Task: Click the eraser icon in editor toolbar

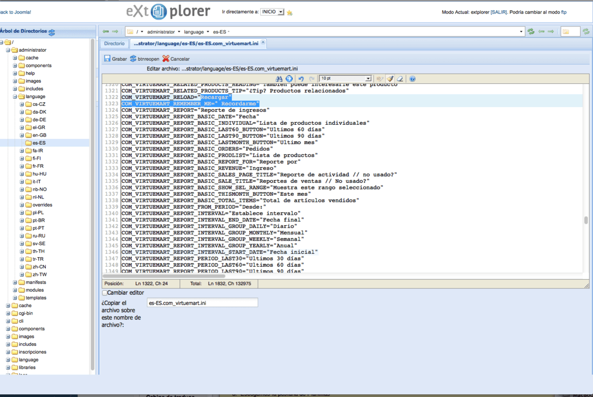Action: tap(400, 79)
